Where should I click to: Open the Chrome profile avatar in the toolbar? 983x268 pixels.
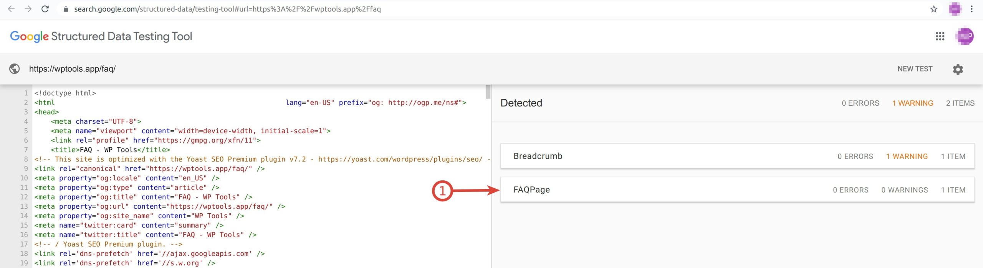955,9
